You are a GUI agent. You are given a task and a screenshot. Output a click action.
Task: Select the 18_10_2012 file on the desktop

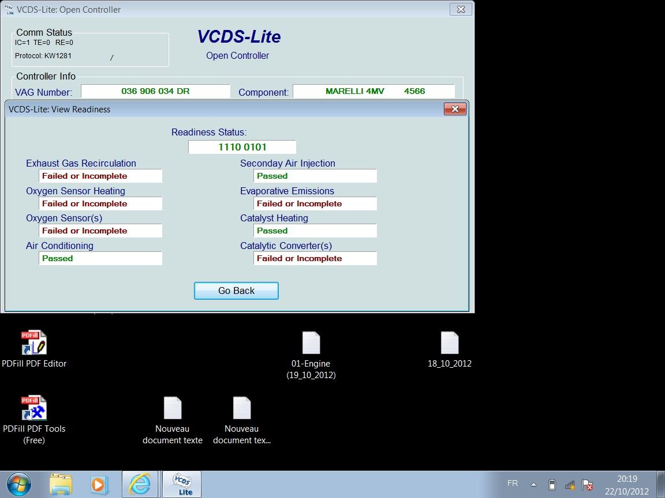point(450,349)
